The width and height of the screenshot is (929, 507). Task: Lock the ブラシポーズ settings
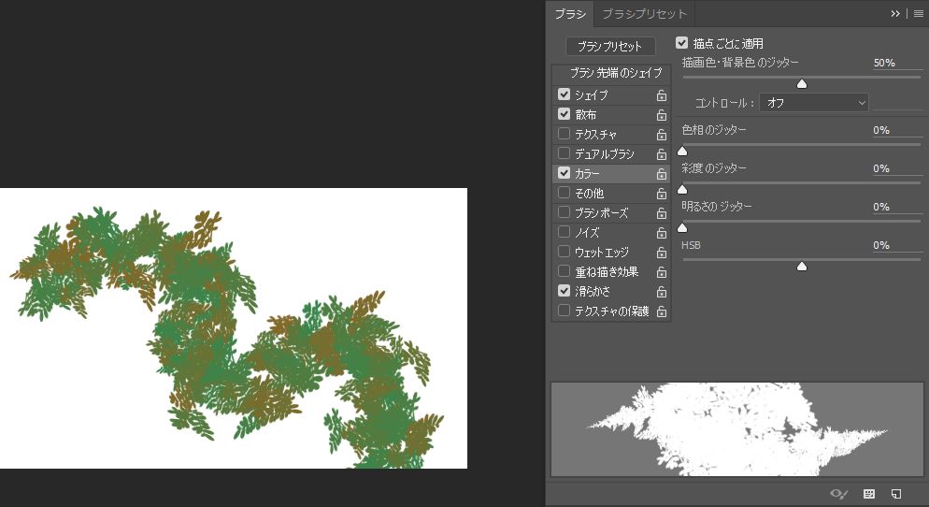click(x=661, y=213)
